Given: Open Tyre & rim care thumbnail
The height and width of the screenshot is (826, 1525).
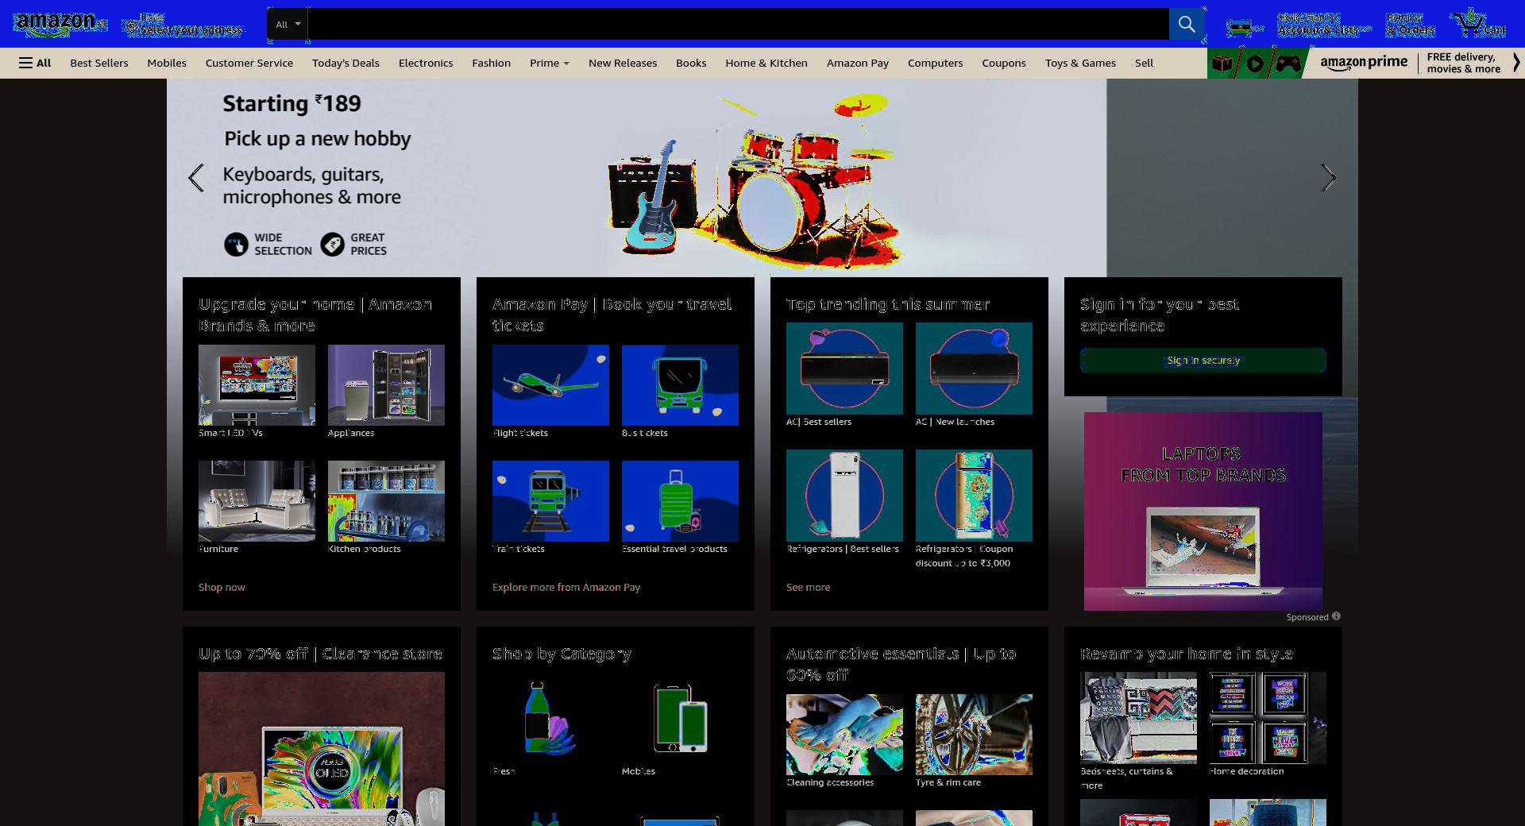Looking at the screenshot, I should (x=974, y=735).
